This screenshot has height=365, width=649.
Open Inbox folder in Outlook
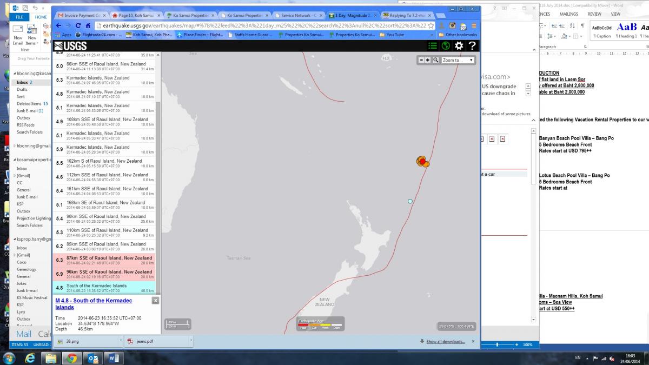click(22, 82)
